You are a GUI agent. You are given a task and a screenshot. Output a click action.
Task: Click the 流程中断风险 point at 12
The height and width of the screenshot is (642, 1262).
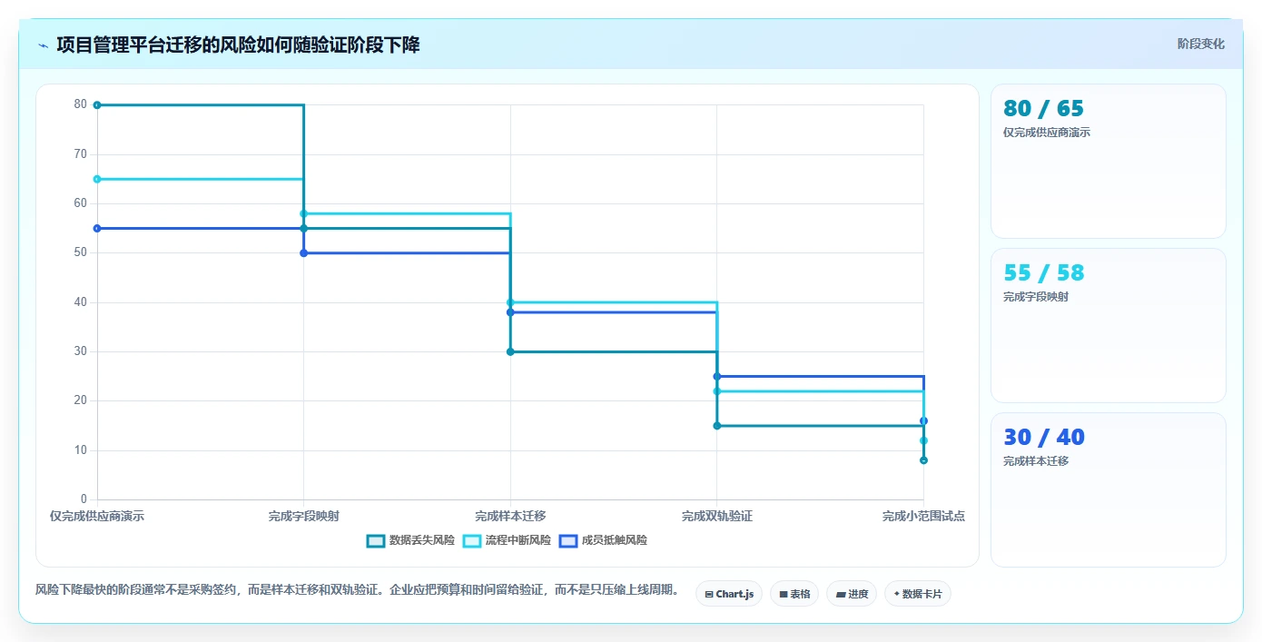923,440
